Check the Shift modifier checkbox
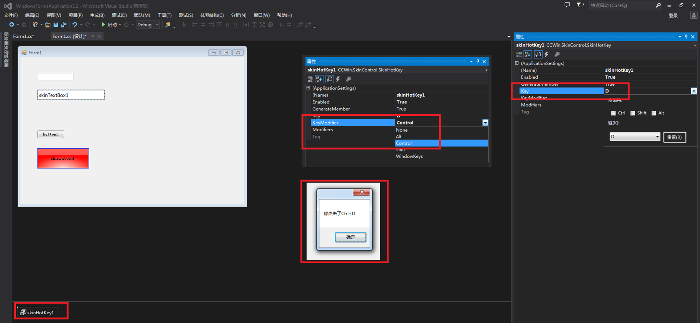This screenshot has width=700, height=323. click(x=633, y=113)
